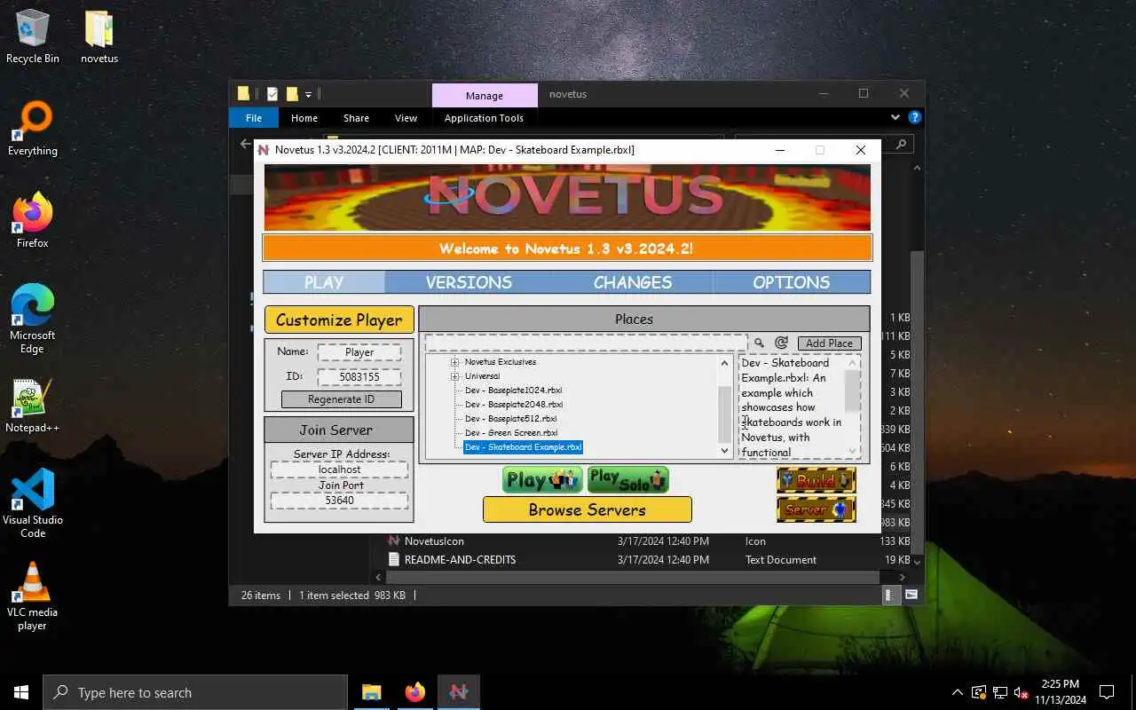Click the Explorer help question mark icon
This screenshot has height=710, width=1136.
(915, 117)
